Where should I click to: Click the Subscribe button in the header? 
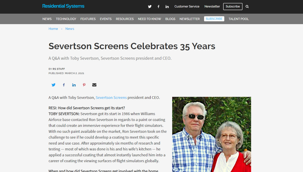pyautogui.click(x=232, y=6)
